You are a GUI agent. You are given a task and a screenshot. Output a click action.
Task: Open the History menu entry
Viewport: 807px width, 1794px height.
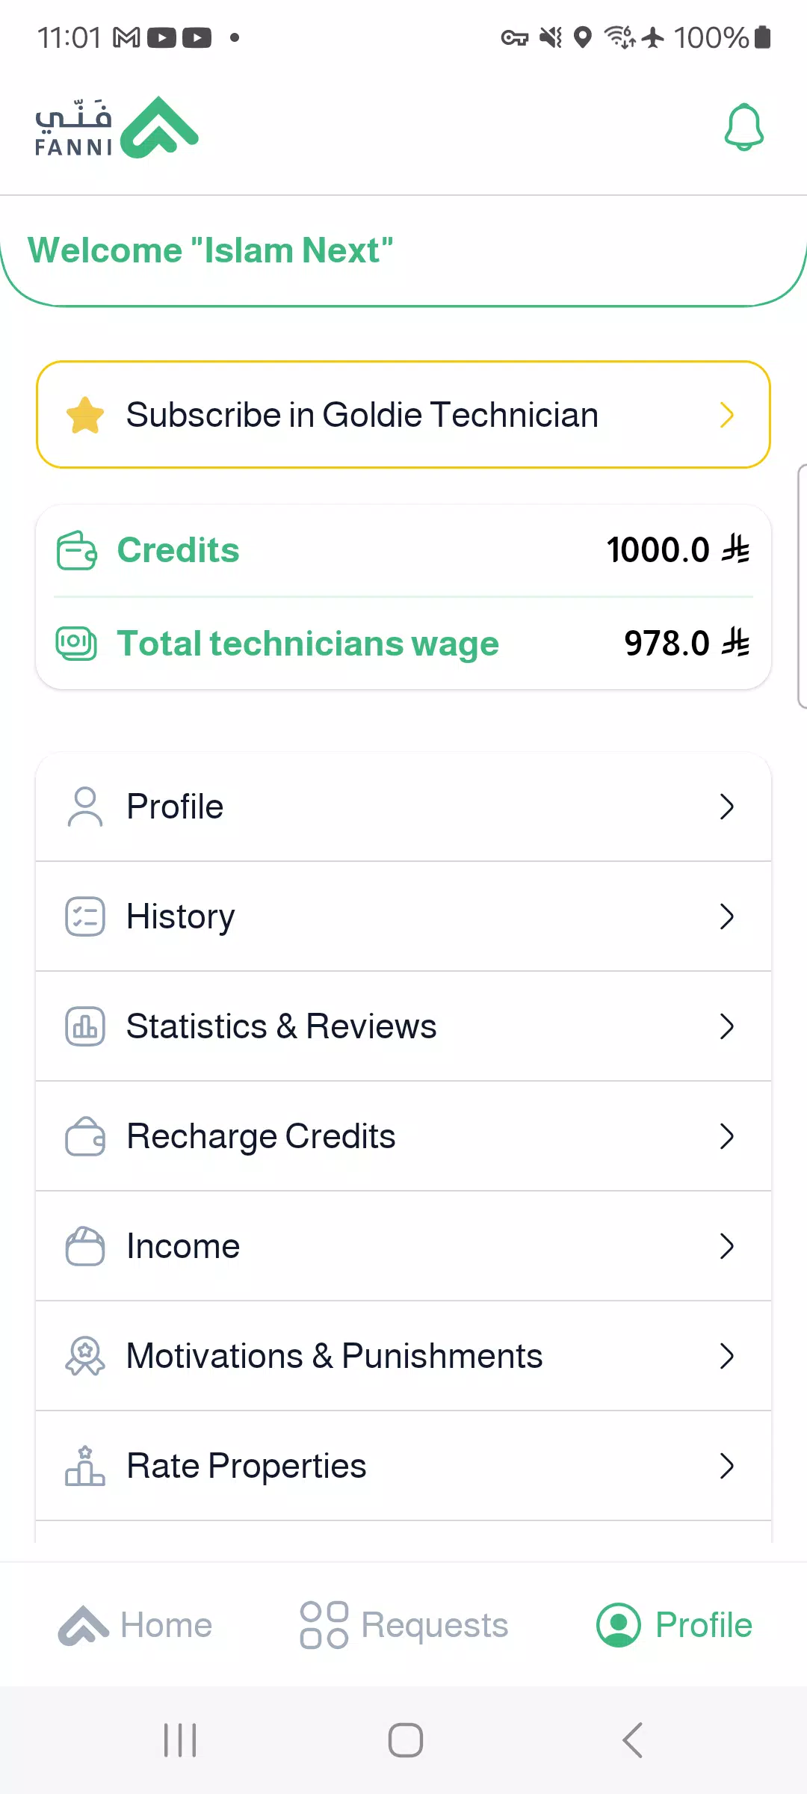coord(403,916)
